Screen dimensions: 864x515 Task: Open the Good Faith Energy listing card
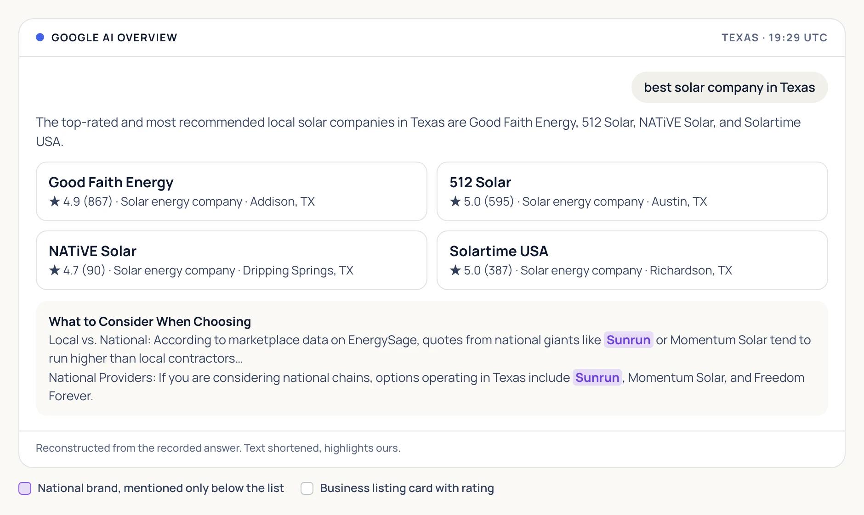pyautogui.click(x=232, y=191)
